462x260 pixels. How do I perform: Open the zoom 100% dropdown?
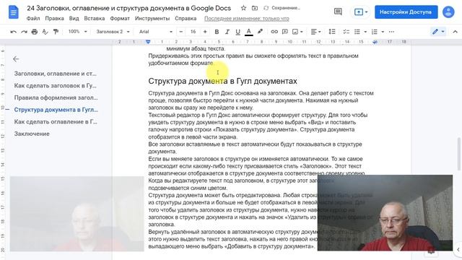(77, 32)
